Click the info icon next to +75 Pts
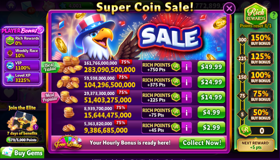280x160 pixels. (187, 112)
